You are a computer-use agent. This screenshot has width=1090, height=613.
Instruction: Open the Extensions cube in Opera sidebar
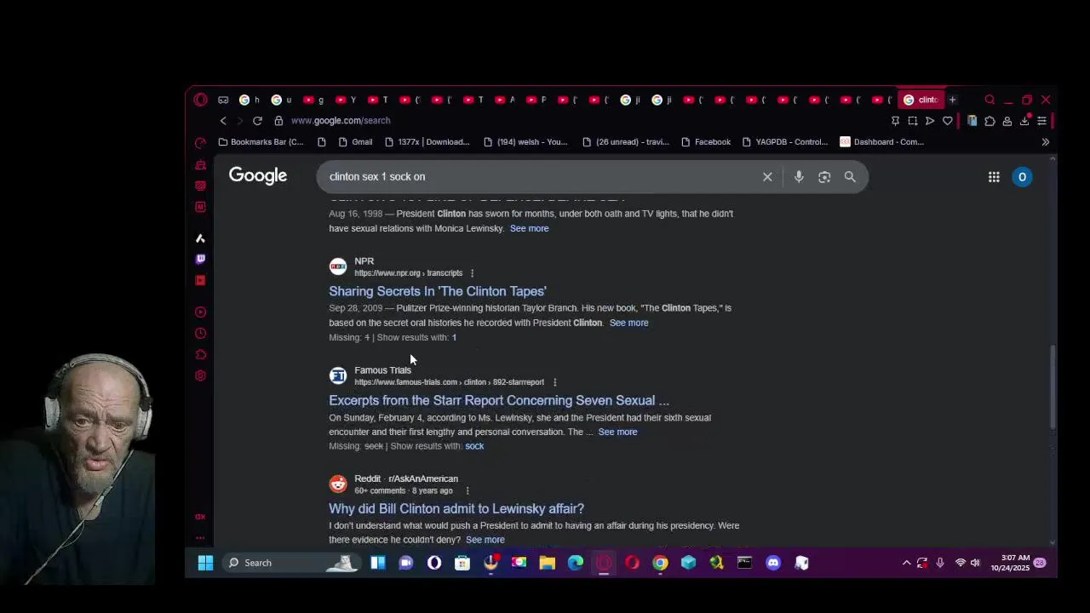[200, 354]
